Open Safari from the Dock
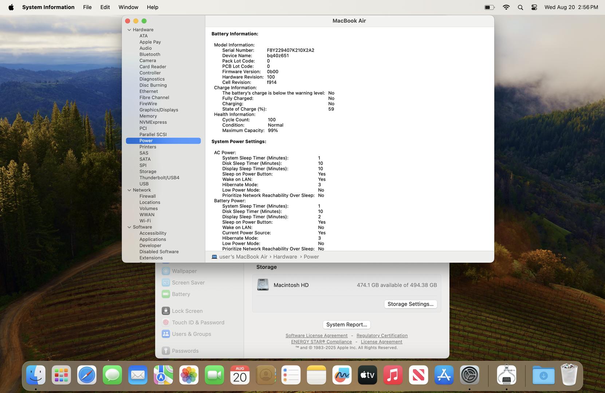 [x=87, y=375]
